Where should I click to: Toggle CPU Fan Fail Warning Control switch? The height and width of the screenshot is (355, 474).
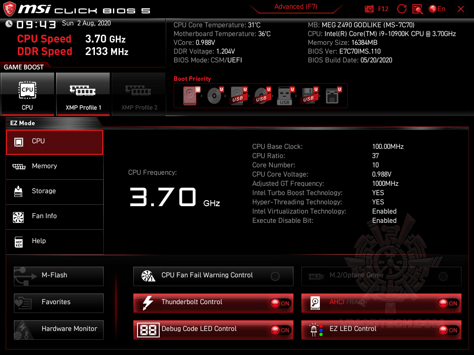pyautogui.click(x=275, y=275)
